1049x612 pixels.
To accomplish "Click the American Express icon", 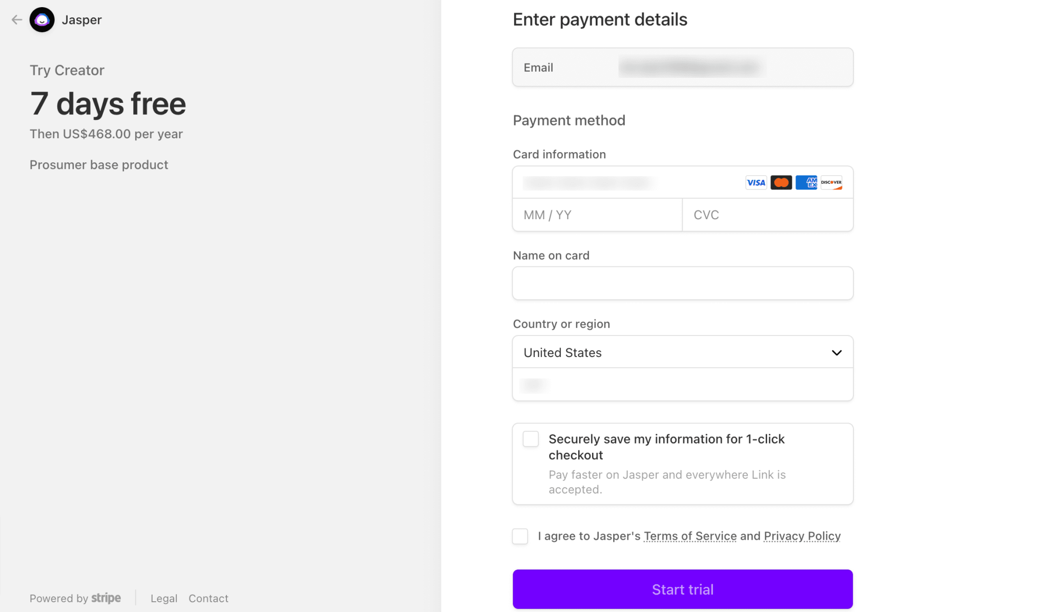I will click(x=806, y=183).
